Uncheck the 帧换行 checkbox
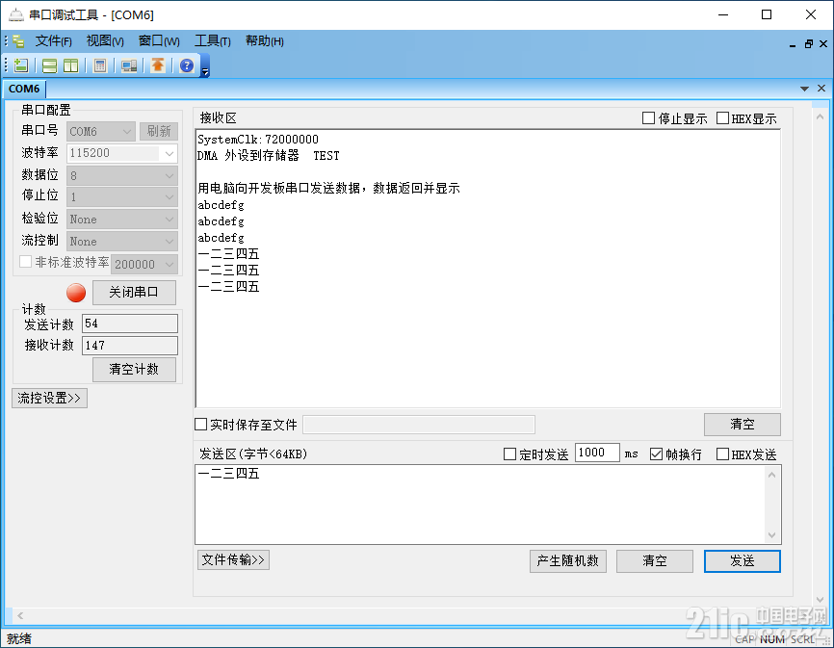 click(656, 454)
